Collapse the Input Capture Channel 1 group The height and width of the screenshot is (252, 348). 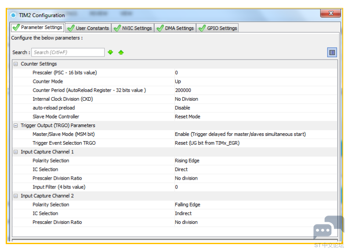15,152
